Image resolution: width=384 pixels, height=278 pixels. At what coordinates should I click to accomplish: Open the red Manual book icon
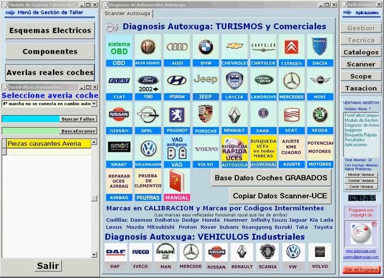[x=177, y=181]
